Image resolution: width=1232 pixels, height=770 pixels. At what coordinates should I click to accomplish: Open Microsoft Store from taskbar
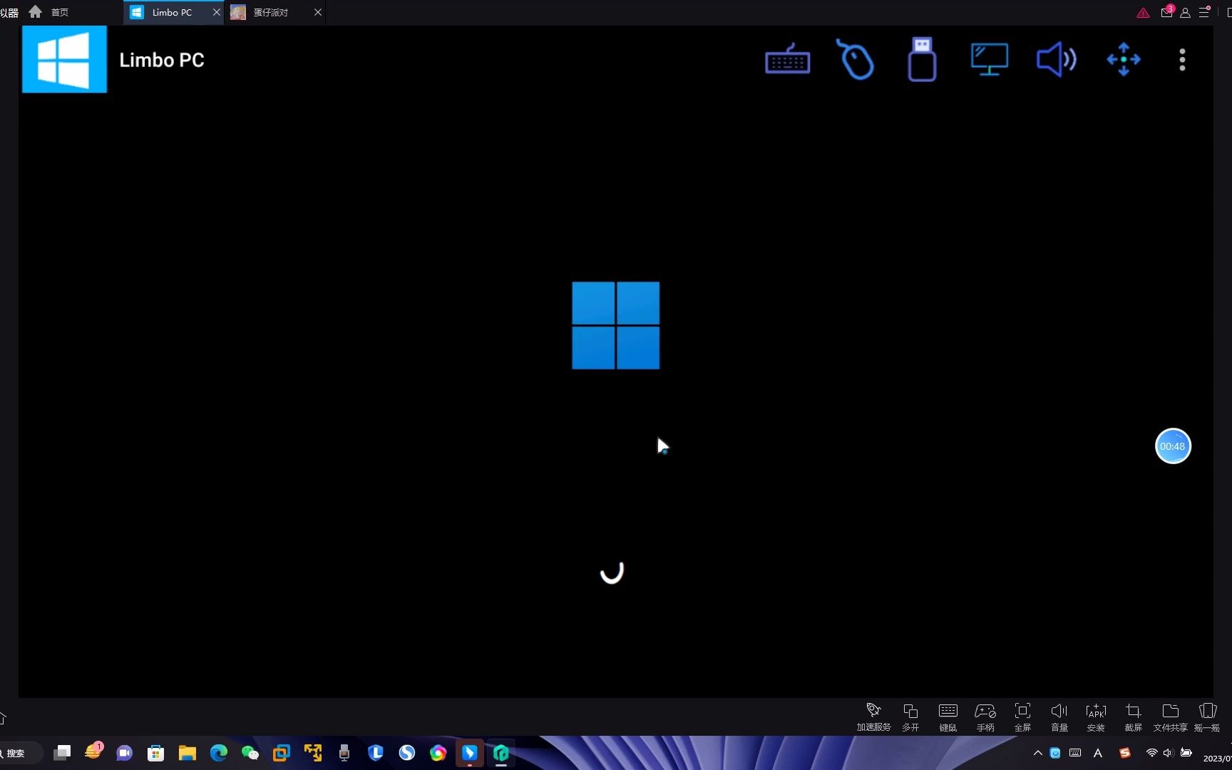[x=156, y=753]
